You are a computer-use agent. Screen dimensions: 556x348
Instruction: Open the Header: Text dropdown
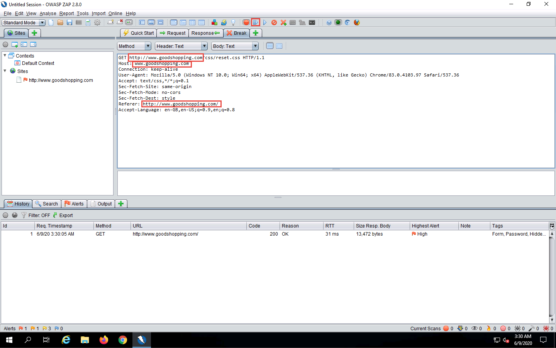click(181, 46)
